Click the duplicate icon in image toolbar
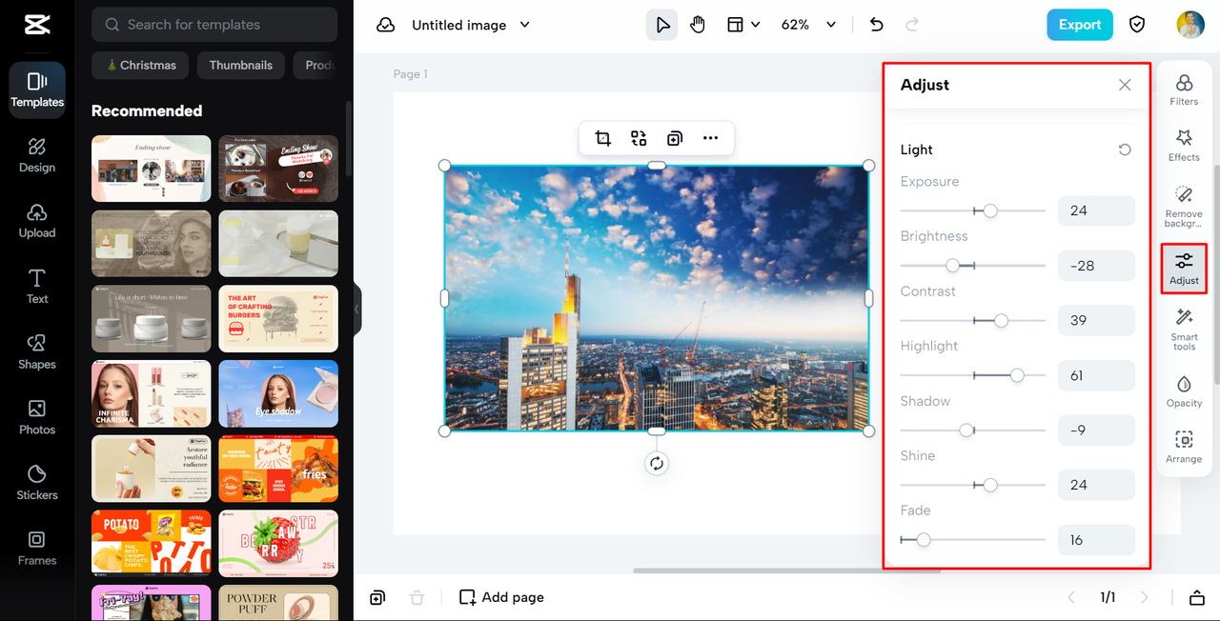1220x621 pixels. coord(675,138)
